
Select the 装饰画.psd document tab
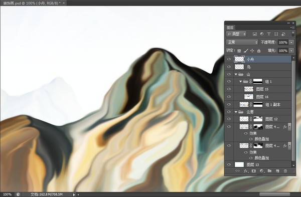32,3
